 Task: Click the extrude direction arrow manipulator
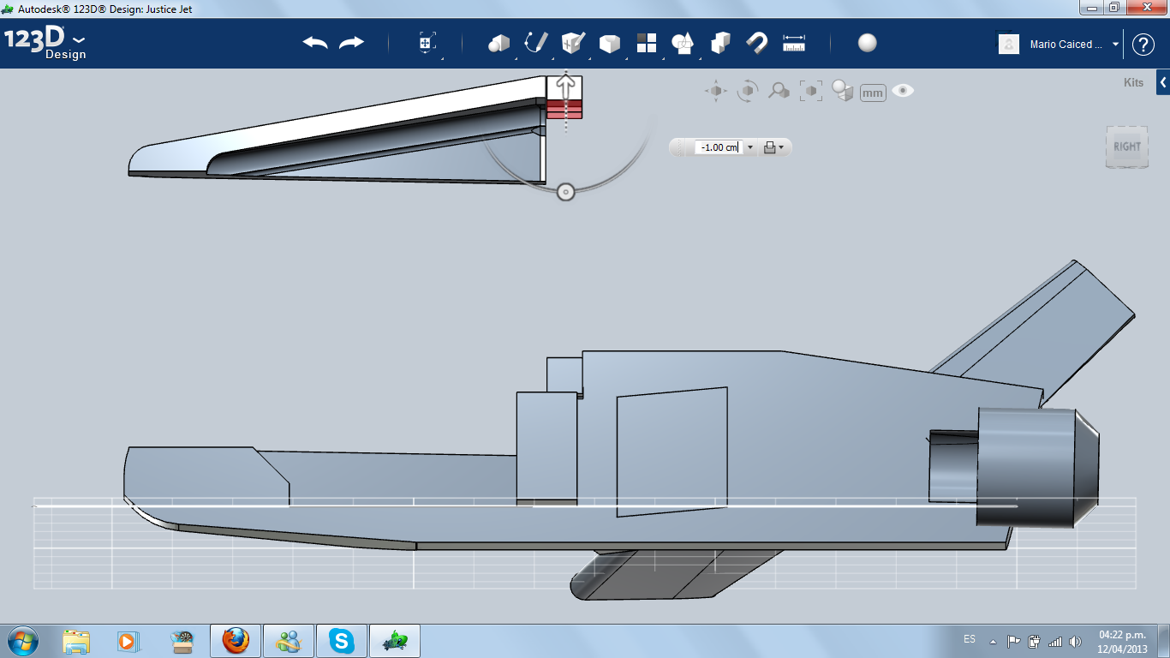(x=565, y=87)
